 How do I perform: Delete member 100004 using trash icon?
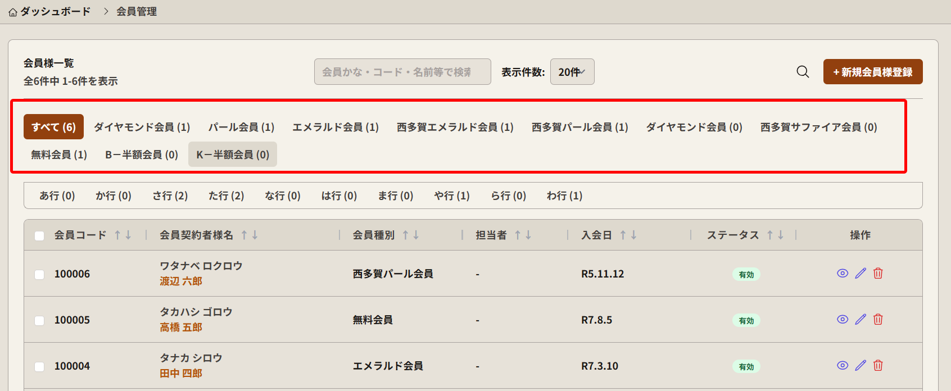click(x=878, y=366)
